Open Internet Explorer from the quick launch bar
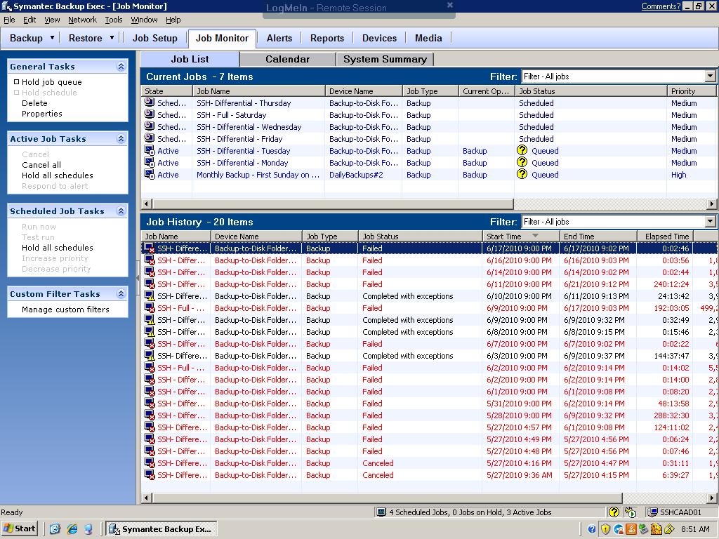Image resolution: width=719 pixels, height=539 pixels. pos(72,528)
